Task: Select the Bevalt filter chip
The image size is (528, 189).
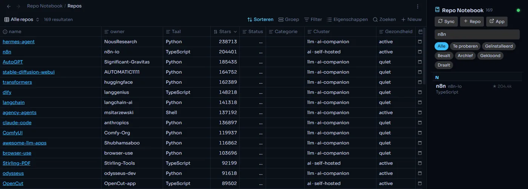Action: click(444, 56)
